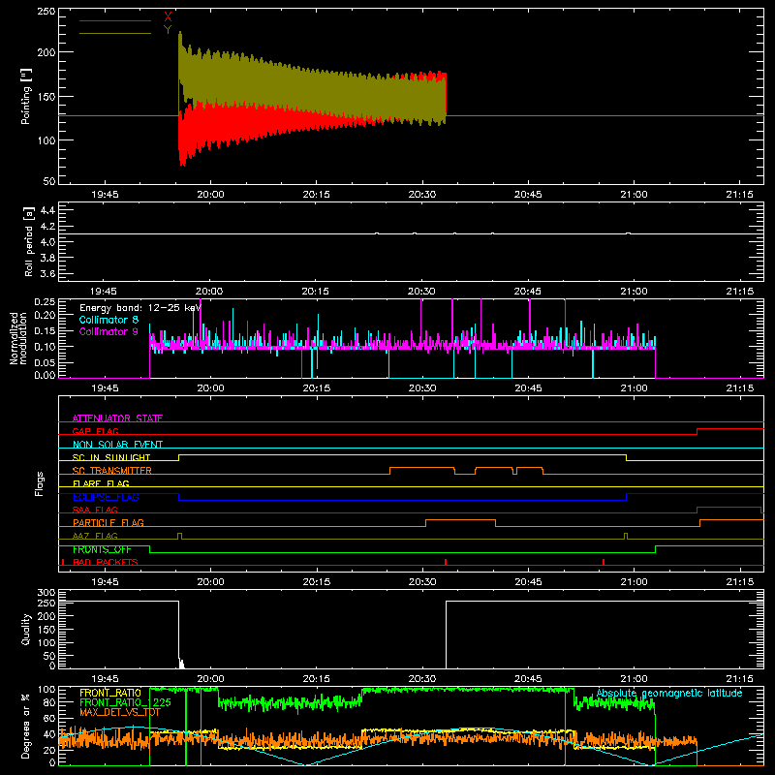Click the red bad-packet marker near 20:33
The height and width of the screenshot is (775, 775).
(446, 562)
